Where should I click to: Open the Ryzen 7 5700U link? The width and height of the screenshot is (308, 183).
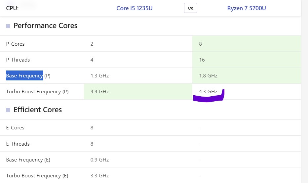tap(247, 8)
